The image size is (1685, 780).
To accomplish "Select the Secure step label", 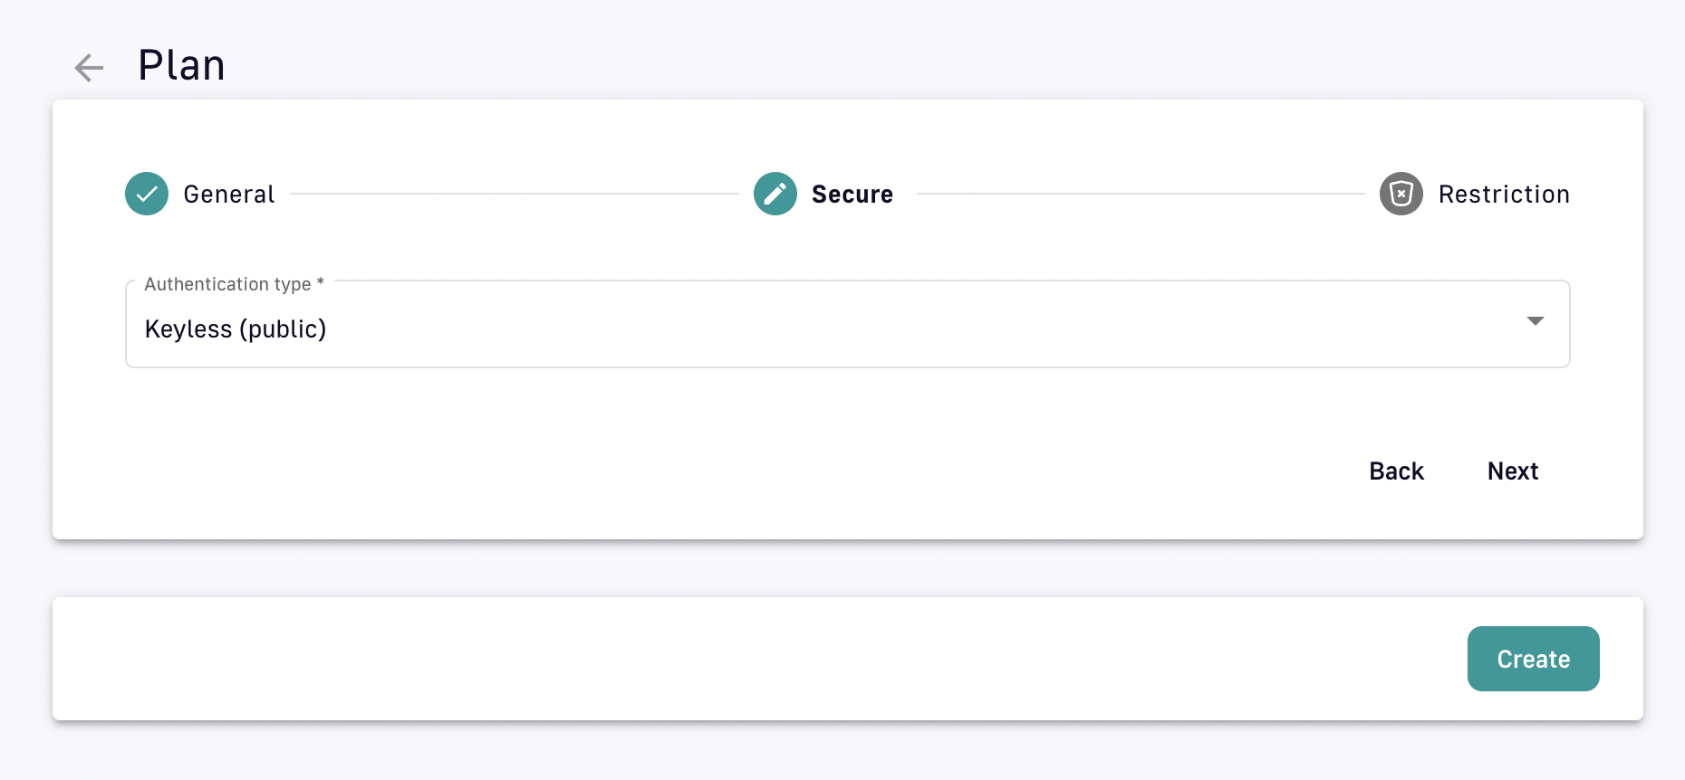I will click(852, 195).
